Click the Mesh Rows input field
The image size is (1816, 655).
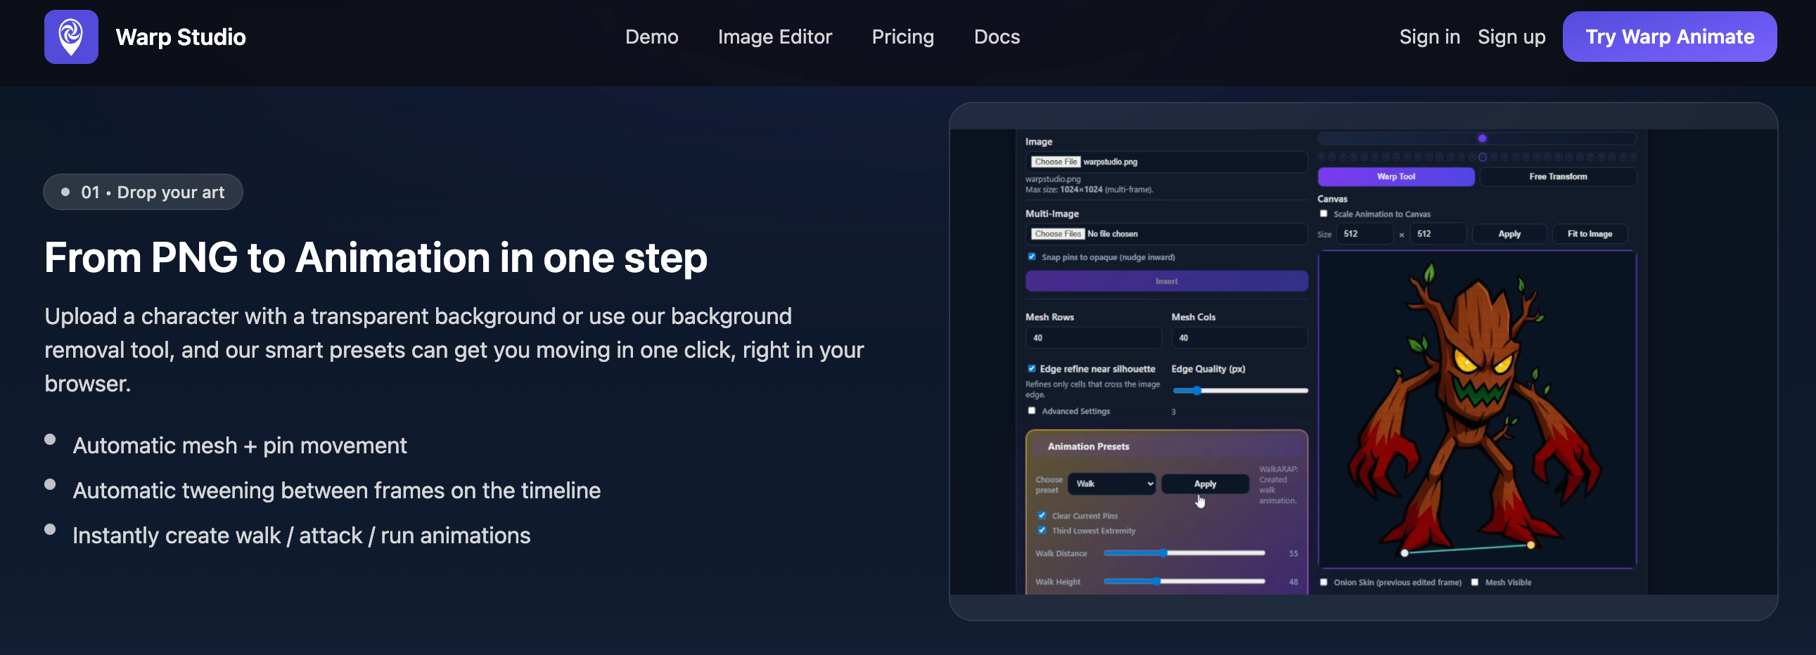coord(1093,338)
